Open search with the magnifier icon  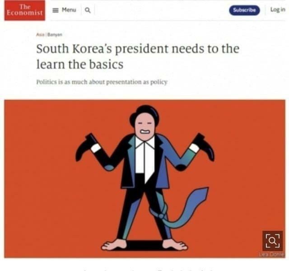[x=88, y=10]
